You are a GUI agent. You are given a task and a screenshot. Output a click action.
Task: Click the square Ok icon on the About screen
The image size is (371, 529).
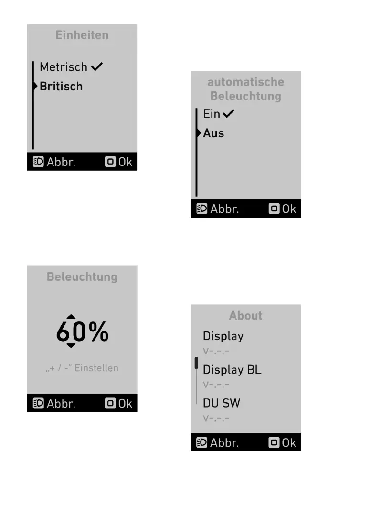tap(274, 442)
